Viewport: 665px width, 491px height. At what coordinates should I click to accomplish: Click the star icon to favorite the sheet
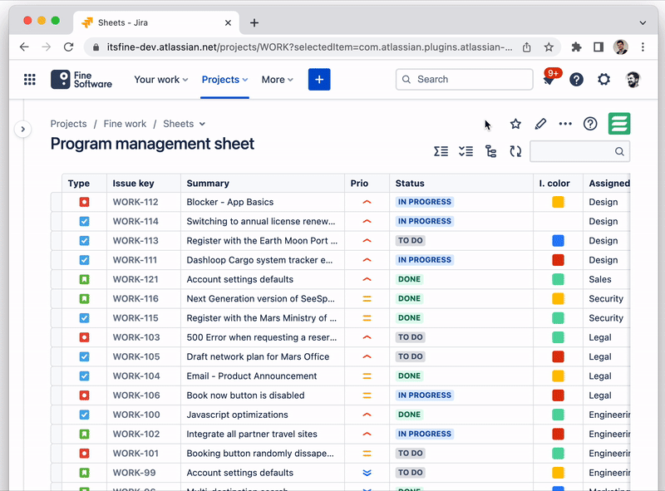click(x=515, y=124)
